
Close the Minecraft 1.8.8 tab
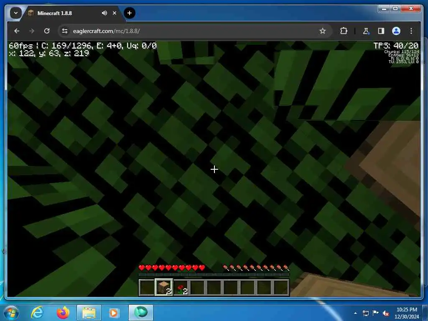(x=115, y=13)
